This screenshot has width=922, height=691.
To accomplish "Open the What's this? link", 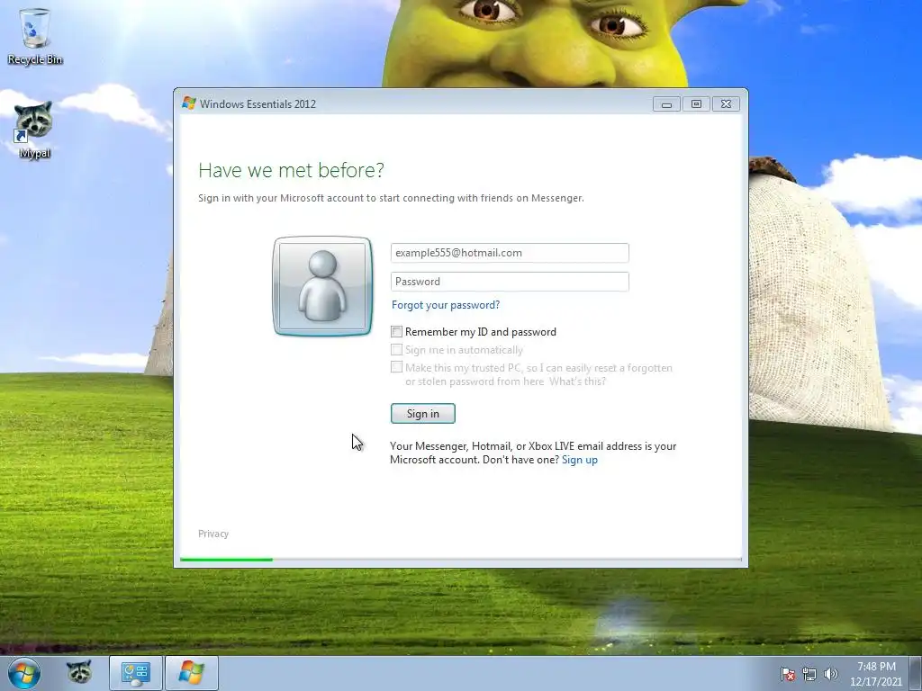I will click(577, 381).
